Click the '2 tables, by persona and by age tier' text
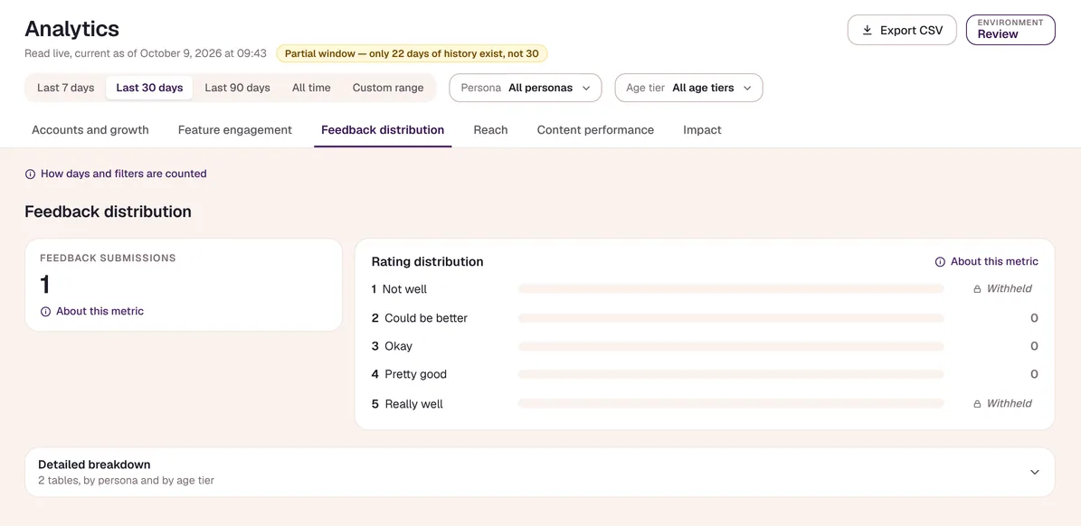 coord(126,481)
